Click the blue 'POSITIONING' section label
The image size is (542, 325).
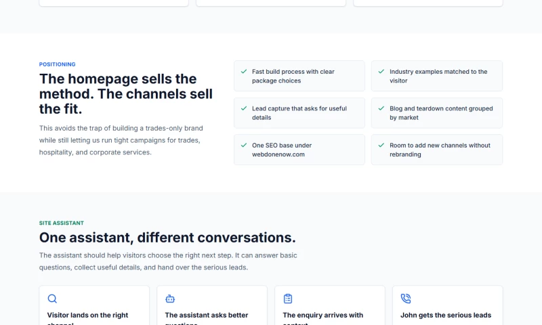click(57, 64)
